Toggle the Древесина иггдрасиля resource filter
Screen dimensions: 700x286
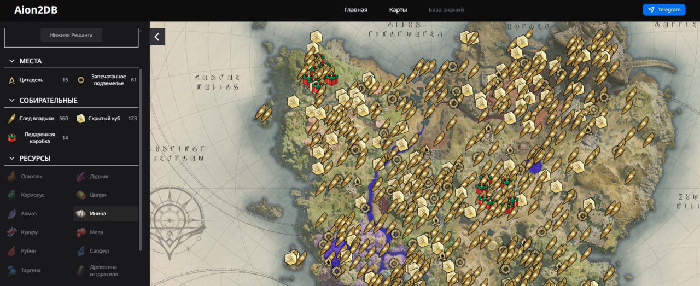pos(106,270)
